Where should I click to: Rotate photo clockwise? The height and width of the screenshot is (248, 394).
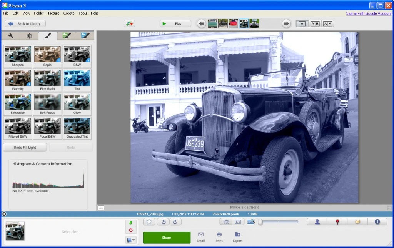175,221
